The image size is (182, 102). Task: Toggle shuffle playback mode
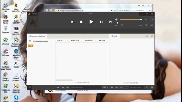[152, 25]
